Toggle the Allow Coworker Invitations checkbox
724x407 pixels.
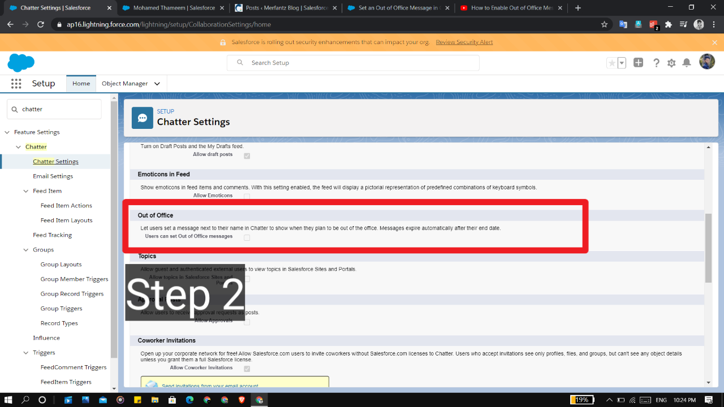247,369
